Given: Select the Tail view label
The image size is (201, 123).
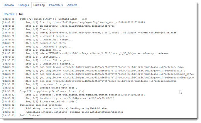Looking at the screenshot, I should click(x=21, y=14).
